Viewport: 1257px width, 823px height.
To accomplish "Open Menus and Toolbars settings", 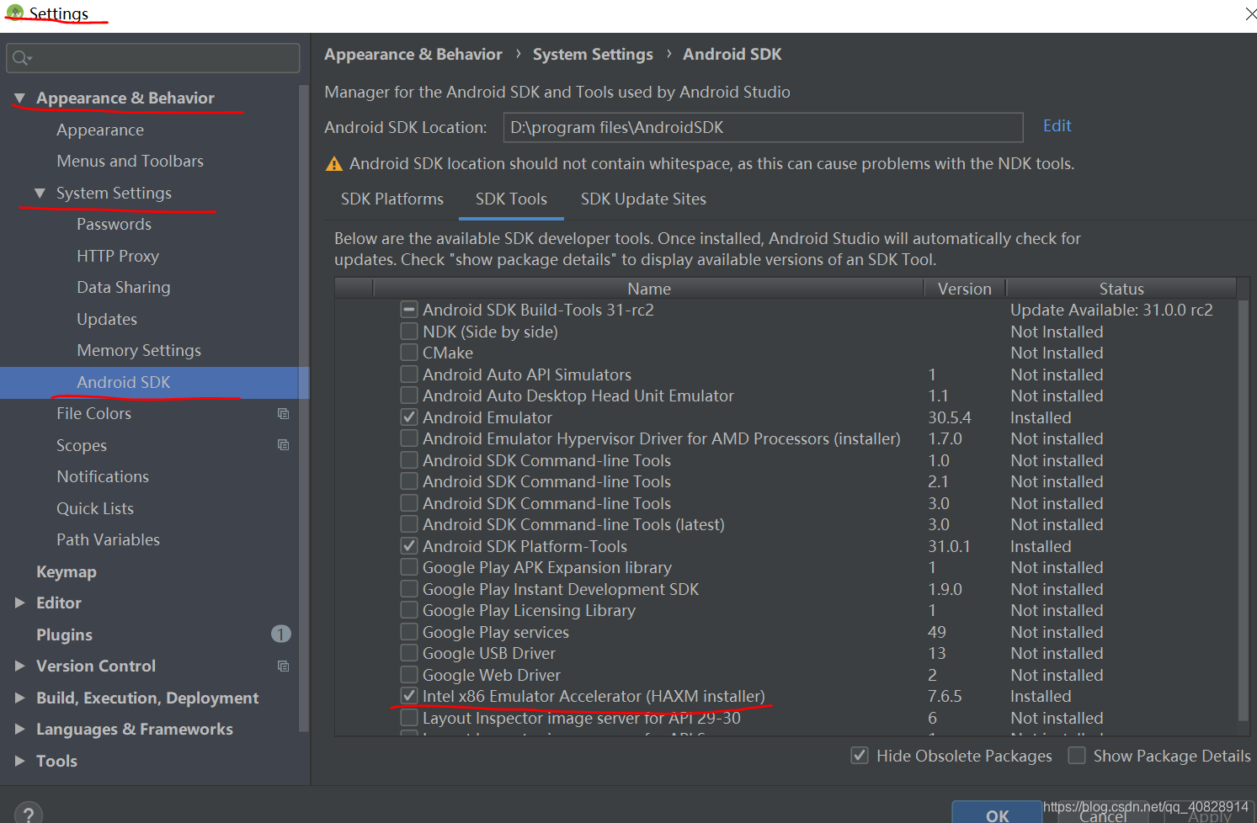I will coord(130,162).
